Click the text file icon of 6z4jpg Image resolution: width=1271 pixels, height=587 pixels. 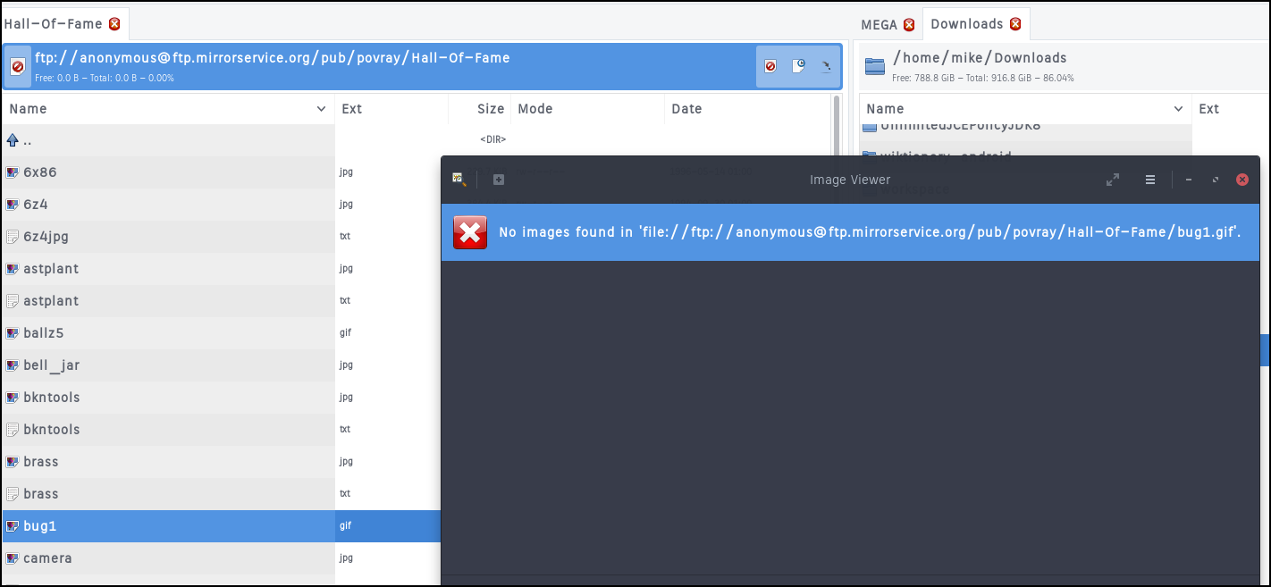13,237
